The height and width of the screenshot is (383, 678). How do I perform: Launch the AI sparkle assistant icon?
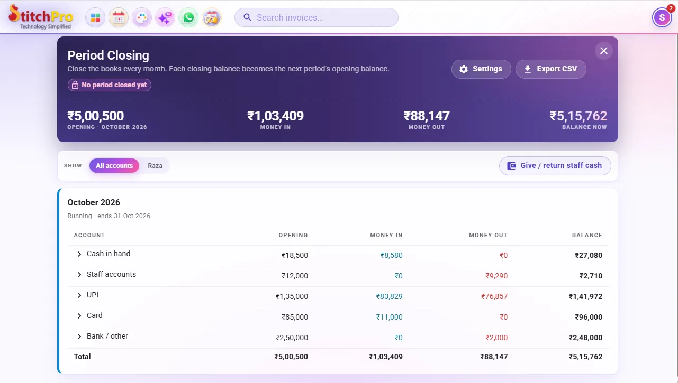pos(165,18)
